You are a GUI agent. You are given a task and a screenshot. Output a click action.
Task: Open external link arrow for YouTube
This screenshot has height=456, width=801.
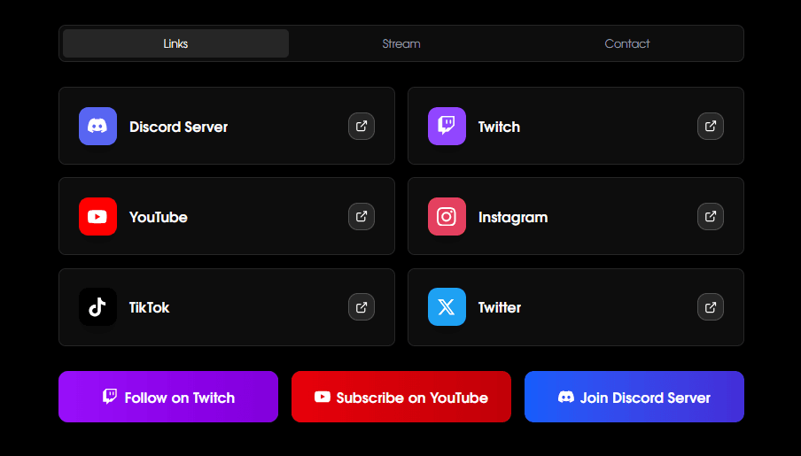click(x=362, y=217)
